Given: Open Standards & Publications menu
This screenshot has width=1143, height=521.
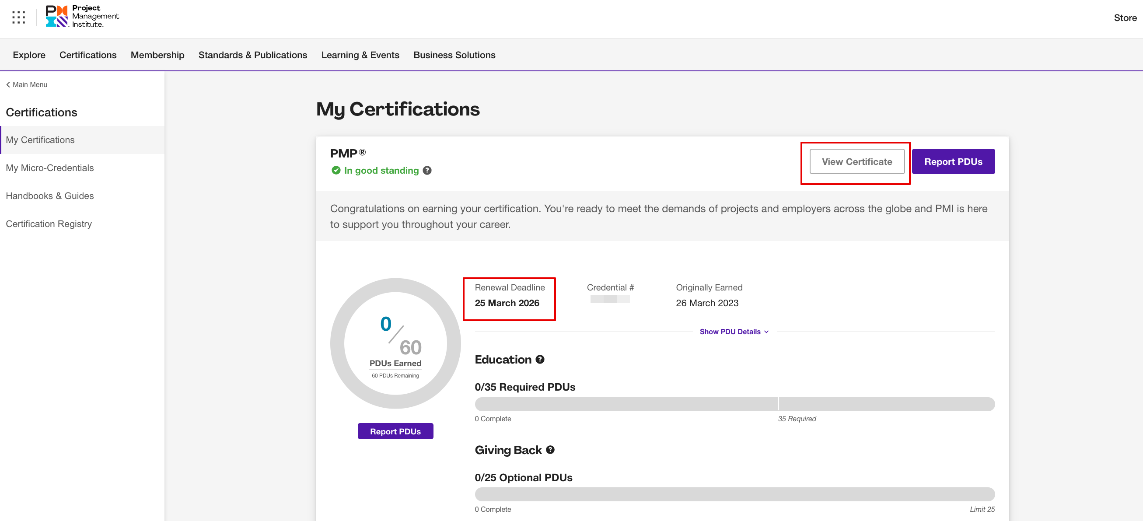Looking at the screenshot, I should [x=252, y=55].
